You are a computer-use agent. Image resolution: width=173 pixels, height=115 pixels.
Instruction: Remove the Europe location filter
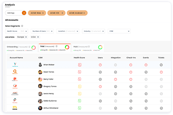26,37
